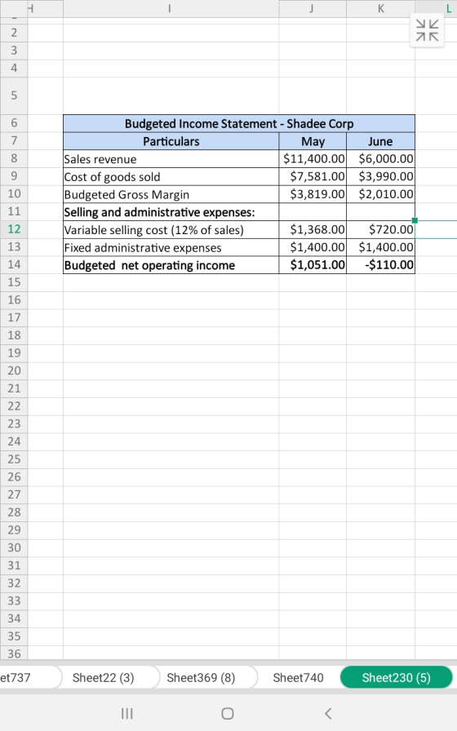Select the Budgeted Income Statement - Shadee Corp title cell
The image size is (457, 731).
click(x=239, y=123)
